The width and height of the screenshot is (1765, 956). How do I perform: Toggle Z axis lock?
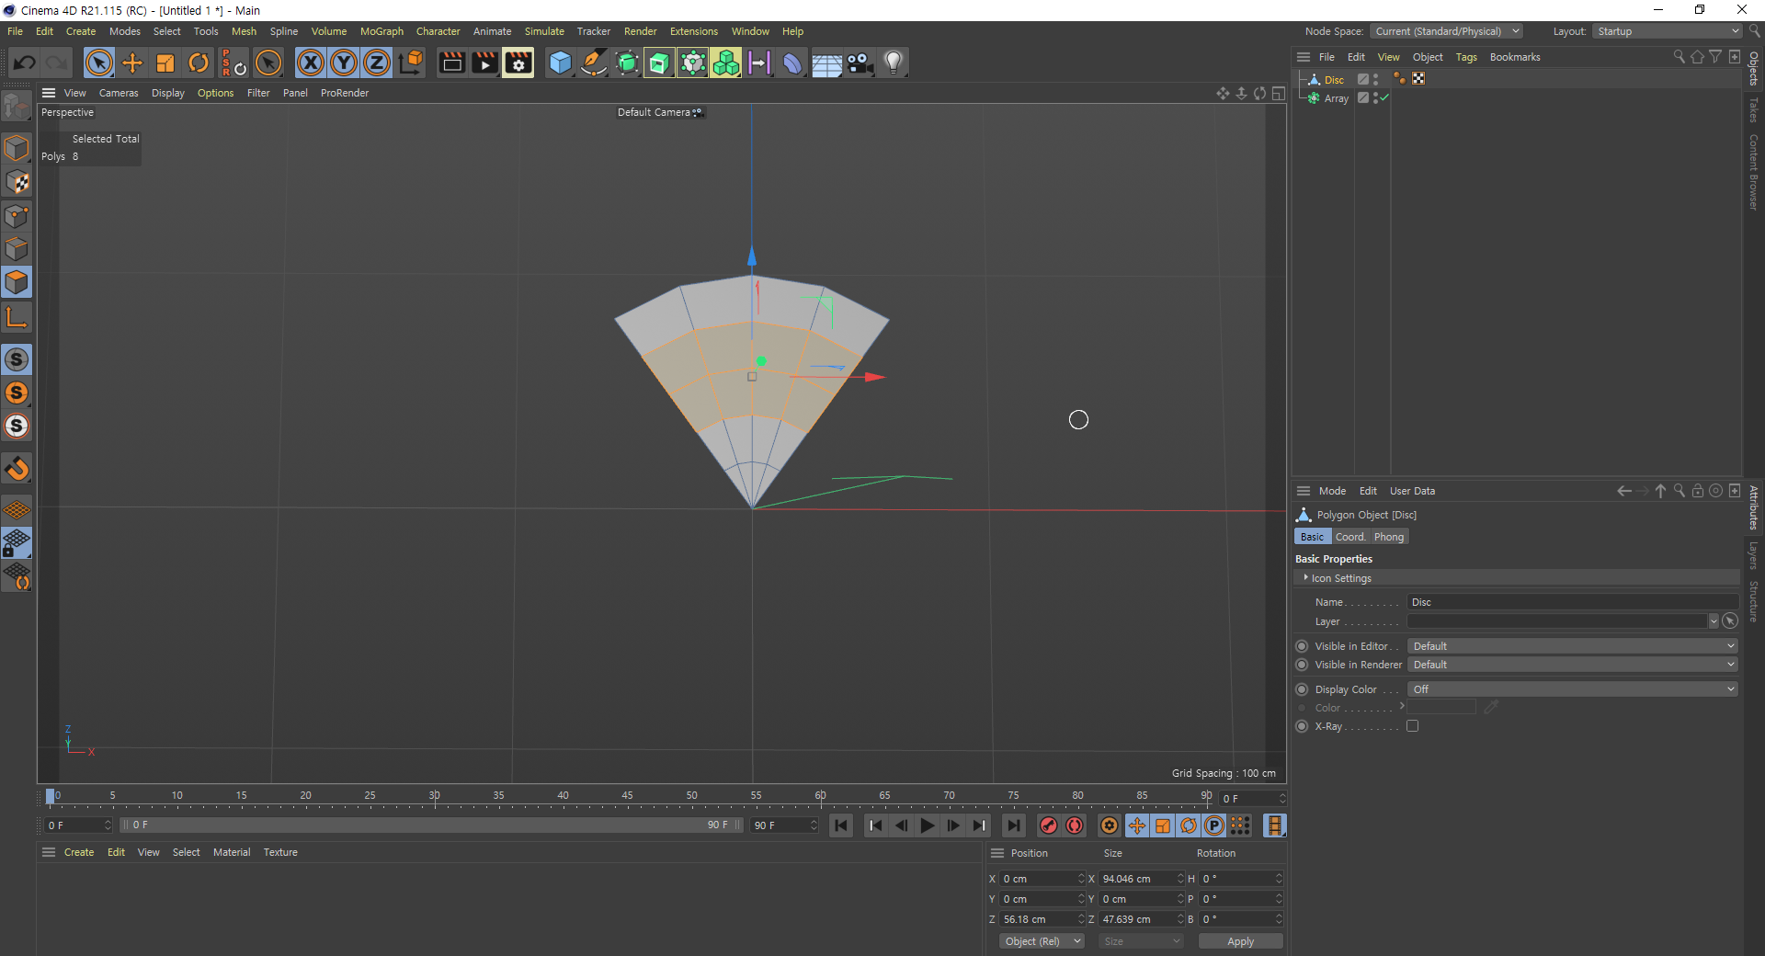point(377,63)
